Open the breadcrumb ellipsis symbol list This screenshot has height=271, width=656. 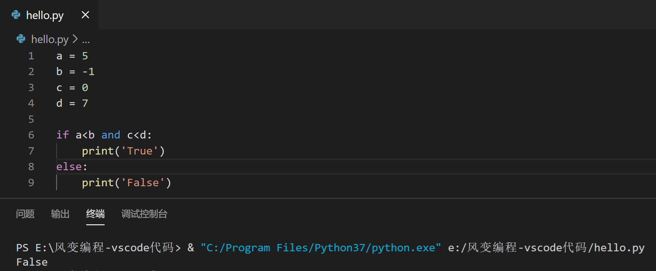tap(86, 40)
